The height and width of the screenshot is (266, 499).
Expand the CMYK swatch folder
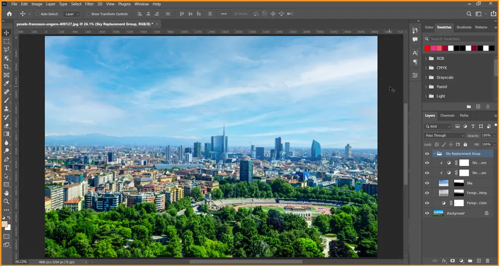pyautogui.click(x=426, y=68)
